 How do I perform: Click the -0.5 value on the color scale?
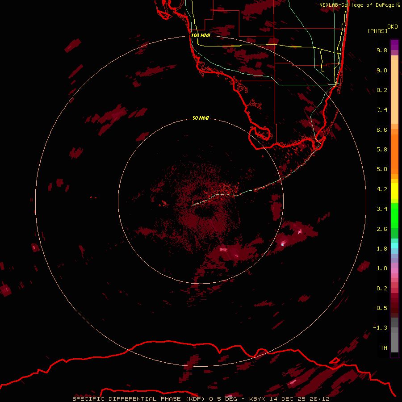[x=380, y=308]
